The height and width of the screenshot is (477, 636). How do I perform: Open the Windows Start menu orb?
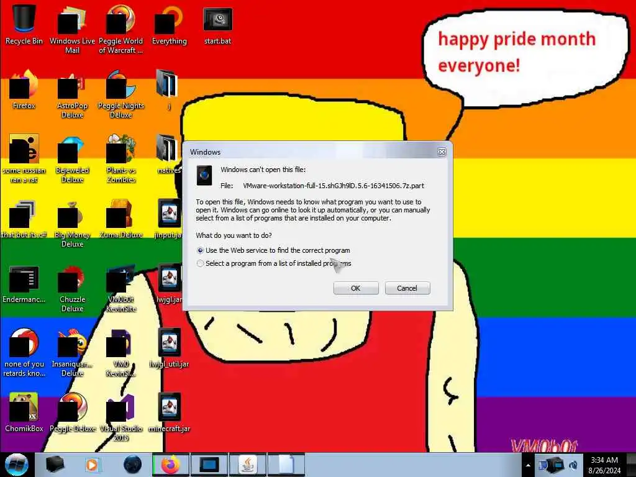coord(17,465)
